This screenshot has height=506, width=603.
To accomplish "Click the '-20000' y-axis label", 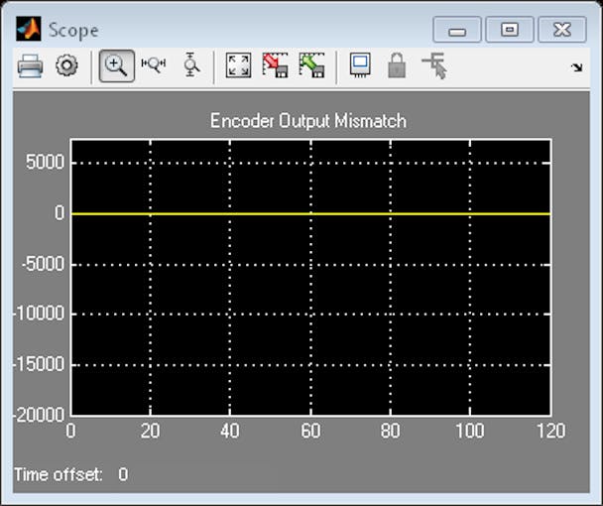I will click(x=39, y=415).
